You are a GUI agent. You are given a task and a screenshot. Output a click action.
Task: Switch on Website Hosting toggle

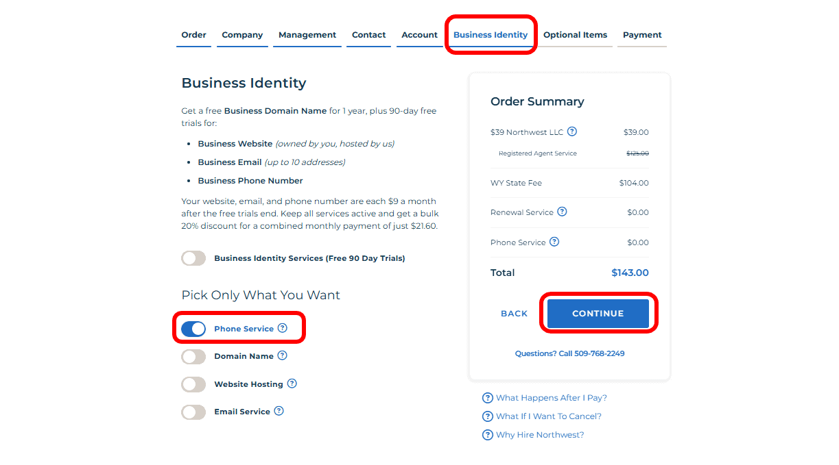point(193,384)
